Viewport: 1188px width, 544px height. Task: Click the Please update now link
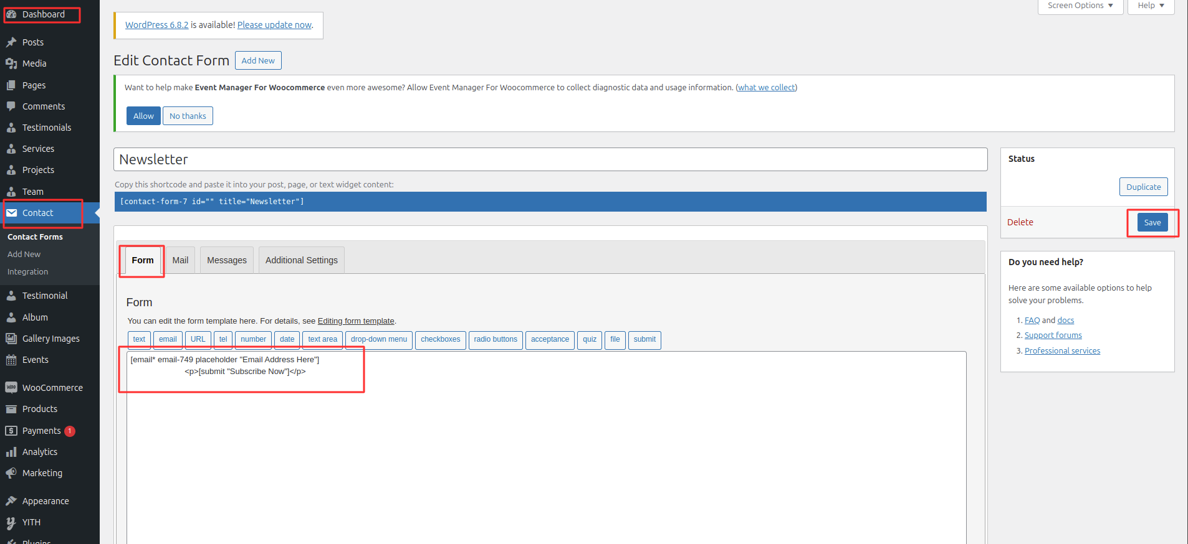tap(274, 25)
